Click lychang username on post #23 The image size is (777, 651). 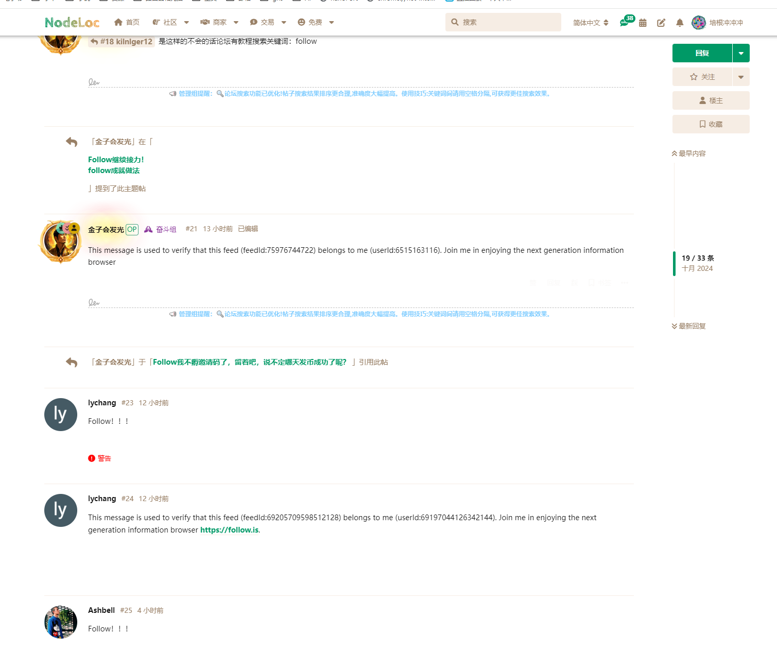click(x=102, y=403)
